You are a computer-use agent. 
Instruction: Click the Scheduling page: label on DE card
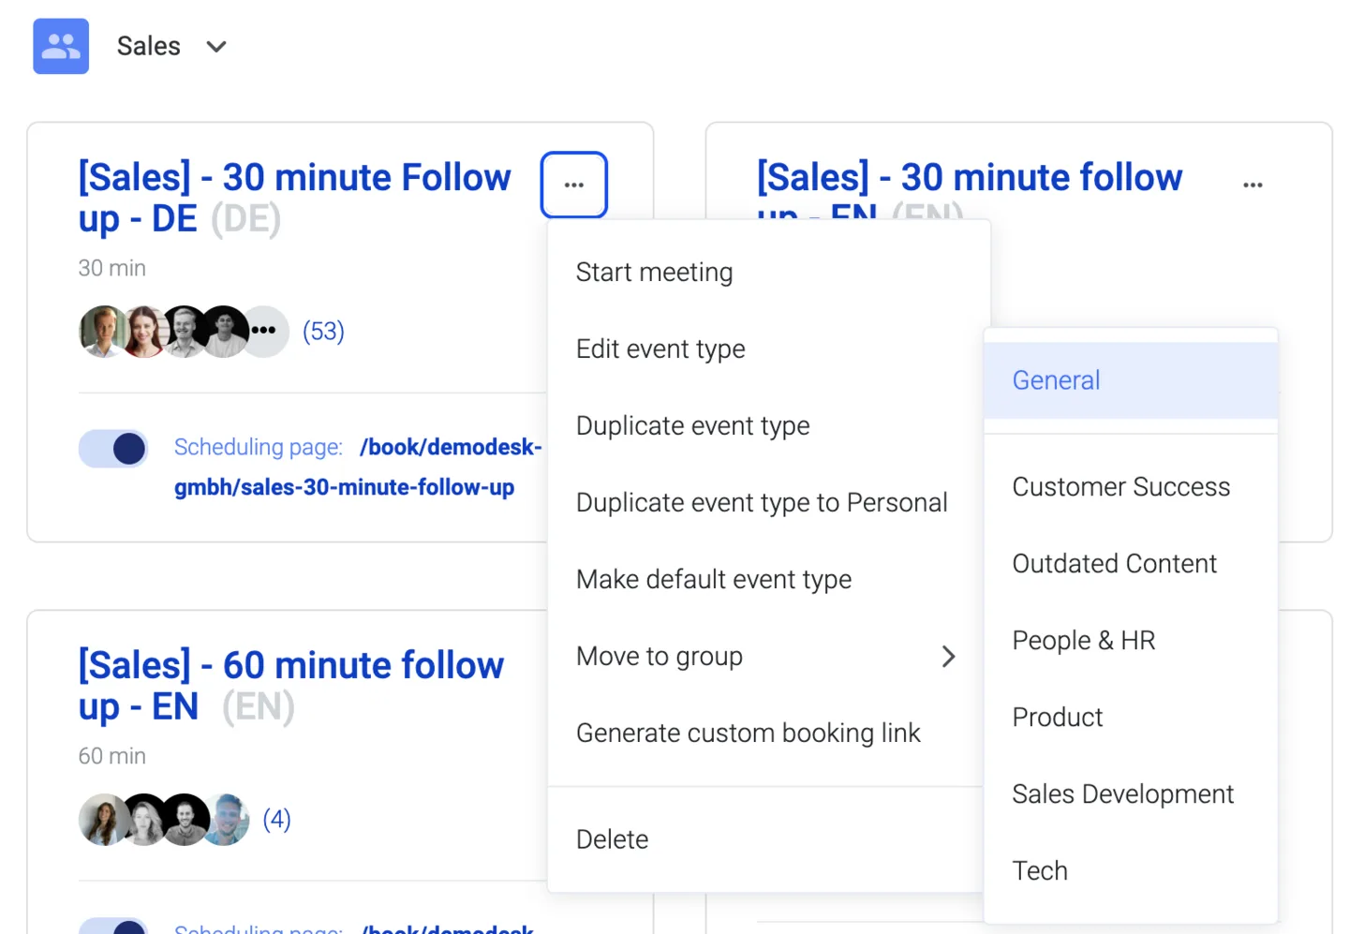(259, 447)
